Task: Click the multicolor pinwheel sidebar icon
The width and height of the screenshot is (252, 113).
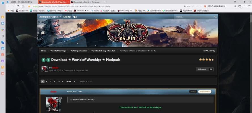Action: click(x=3, y=30)
